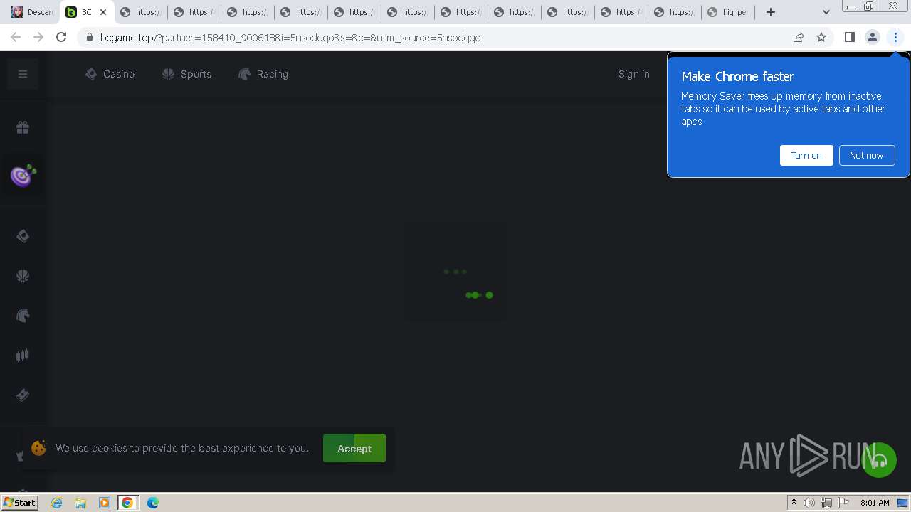The width and height of the screenshot is (911, 512).
Task: Dismiss Memory Saver with Not now
Action: 866,155
